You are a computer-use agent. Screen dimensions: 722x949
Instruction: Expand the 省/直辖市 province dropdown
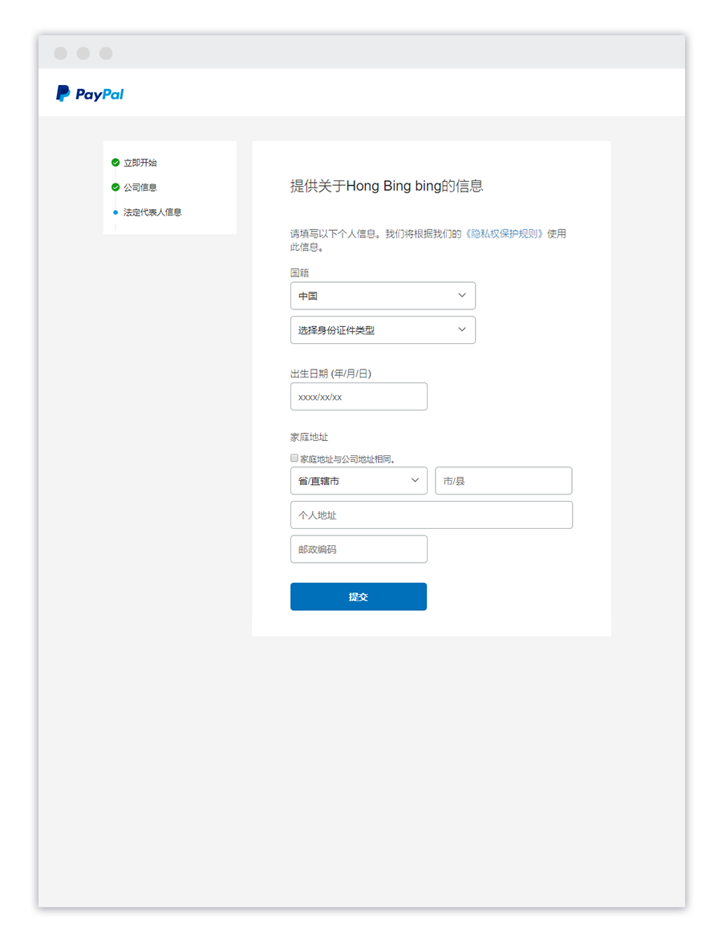click(359, 480)
